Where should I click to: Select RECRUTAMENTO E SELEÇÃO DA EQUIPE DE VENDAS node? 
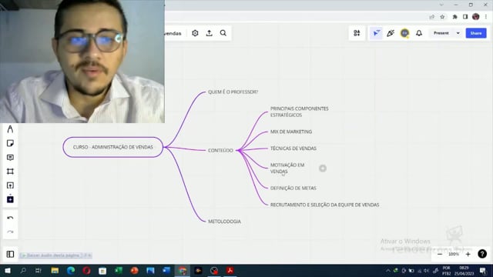(325, 205)
